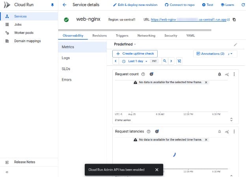Explore Request count data icon
This screenshot has width=246, height=177.
[227, 74]
